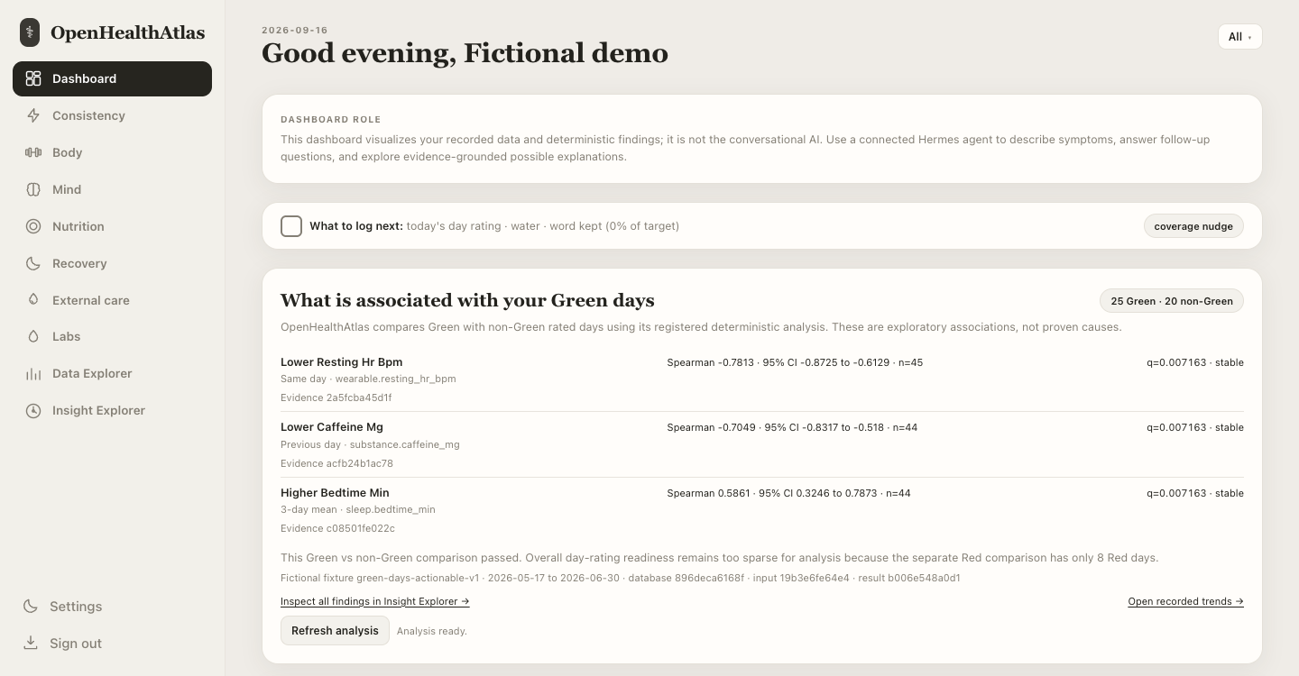The height and width of the screenshot is (676, 1299).
Task: Click the External care droplet icon
Action: [x=33, y=300]
